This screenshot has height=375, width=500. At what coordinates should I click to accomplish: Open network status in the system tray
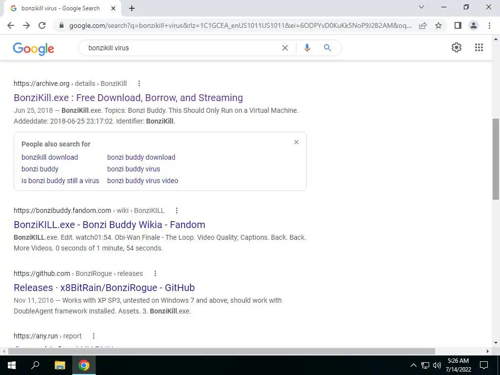coord(425,365)
